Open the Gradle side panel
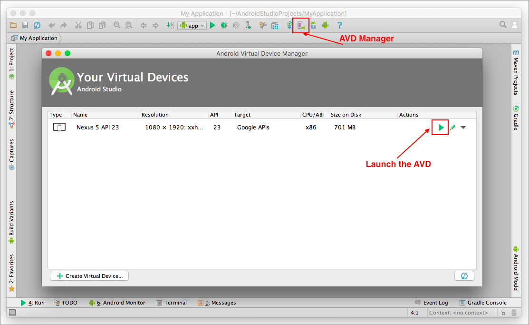The image size is (529, 325). [x=516, y=118]
